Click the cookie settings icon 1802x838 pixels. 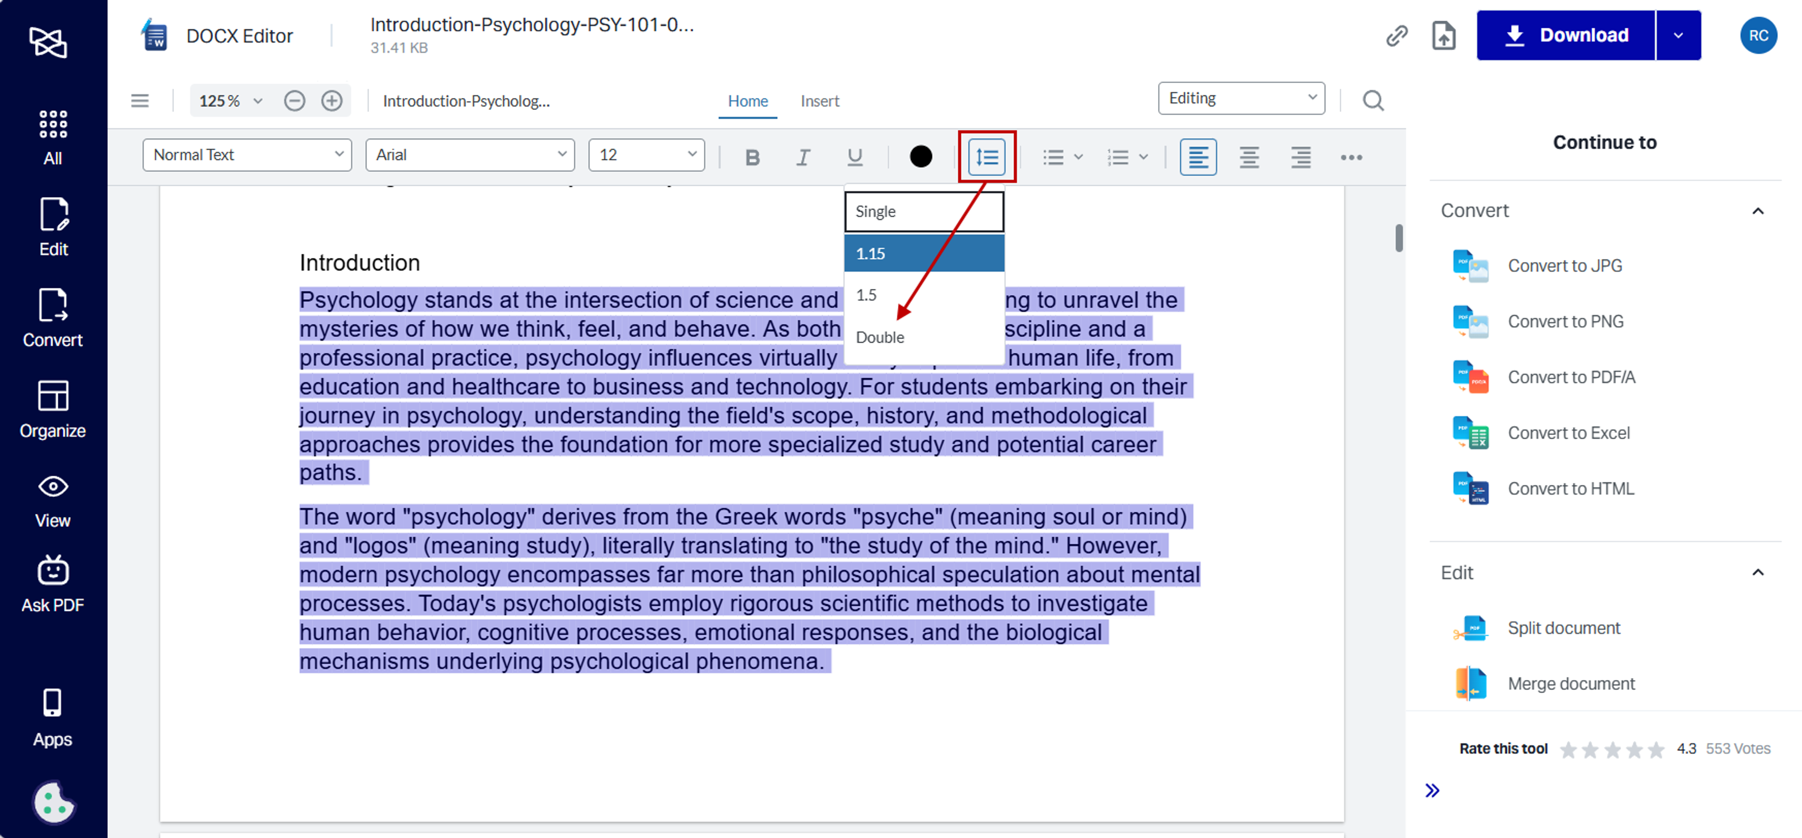pos(54,801)
